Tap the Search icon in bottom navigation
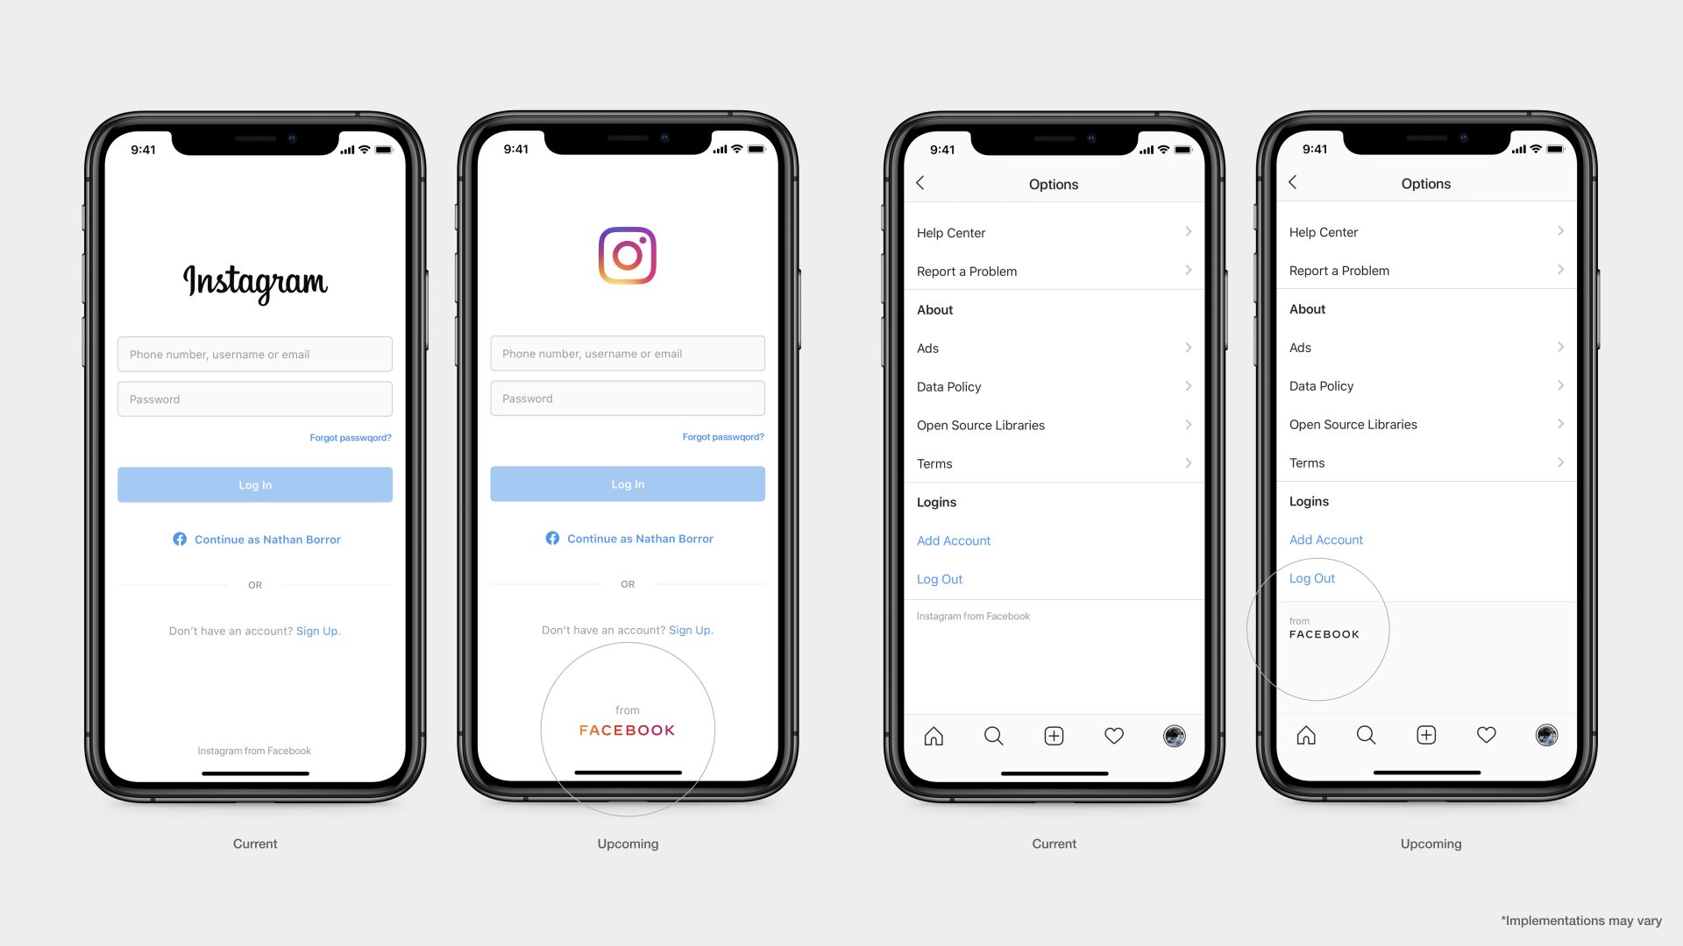 click(995, 736)
